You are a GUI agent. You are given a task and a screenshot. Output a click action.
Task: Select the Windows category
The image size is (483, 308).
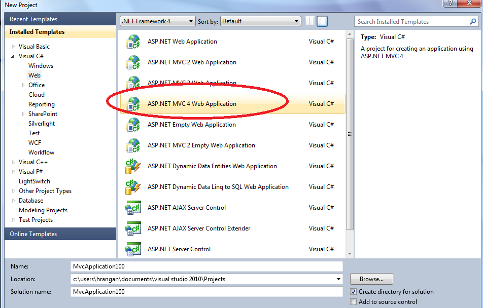pyautogui.click(x=41, y=66)
